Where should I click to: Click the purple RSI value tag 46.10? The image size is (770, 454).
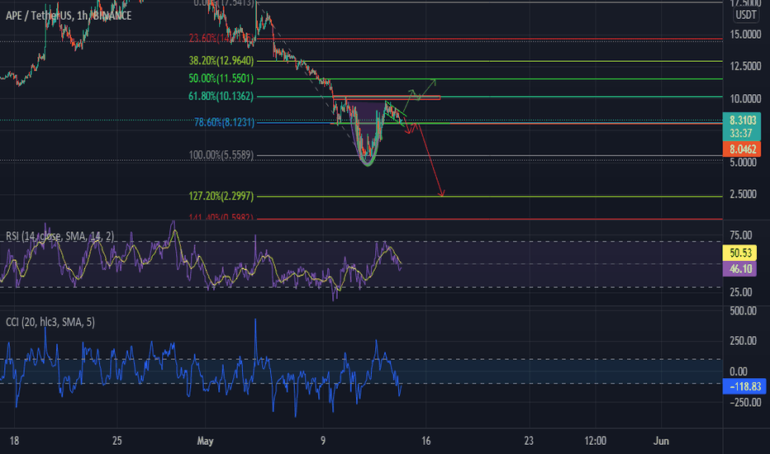click(740, 268)
